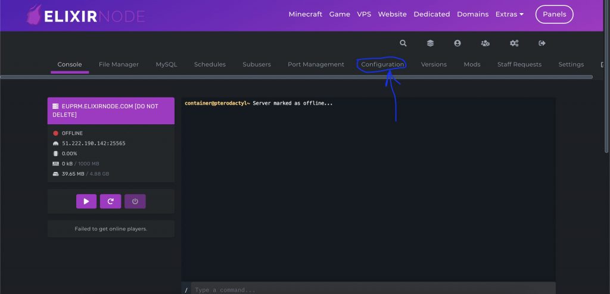Open the admin gears icon
Image resolution: width=610 pixels, height=294 pixels.
(514, 43)
